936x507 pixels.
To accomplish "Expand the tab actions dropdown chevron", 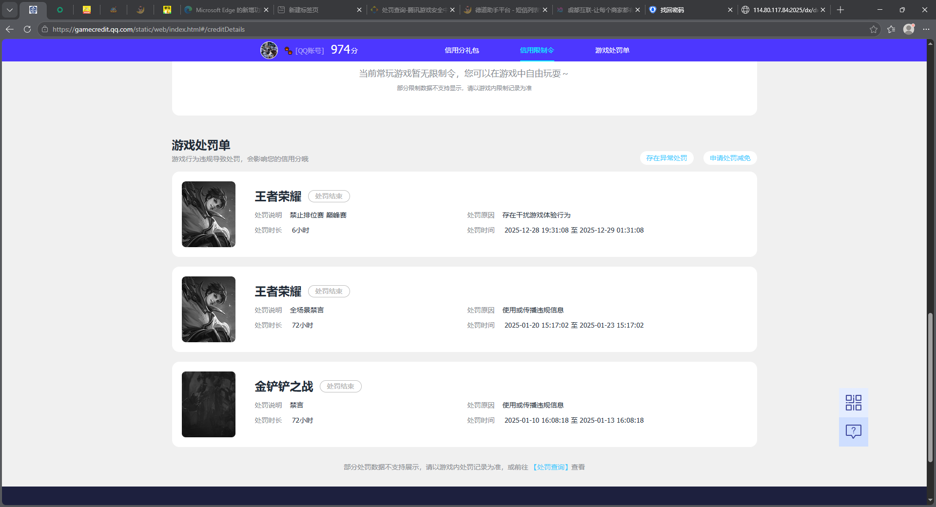I will tap(10, 10).
